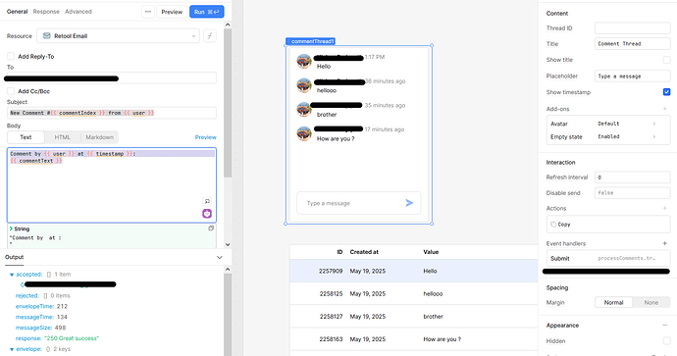Click the Title input field
Screen dimensions: 677x356
[x=633, y=43]
